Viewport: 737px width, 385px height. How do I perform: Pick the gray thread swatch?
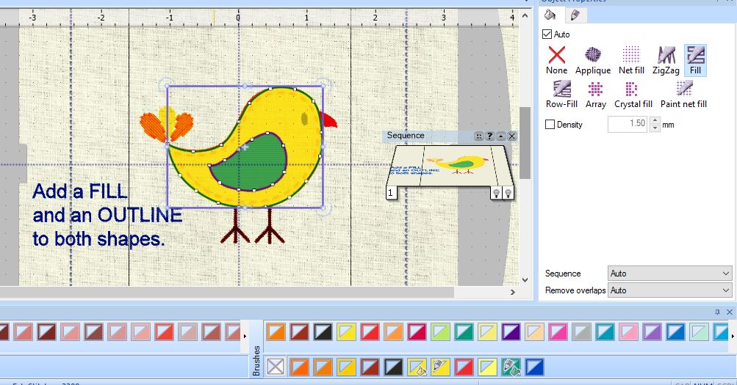point(581,331)
